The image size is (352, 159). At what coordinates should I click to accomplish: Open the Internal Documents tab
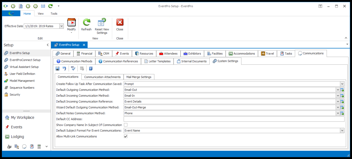(x=191, y=61)
